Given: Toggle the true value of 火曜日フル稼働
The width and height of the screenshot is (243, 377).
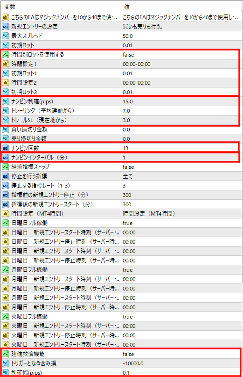Looking at the screenshot, I should [x=127, y=317].
